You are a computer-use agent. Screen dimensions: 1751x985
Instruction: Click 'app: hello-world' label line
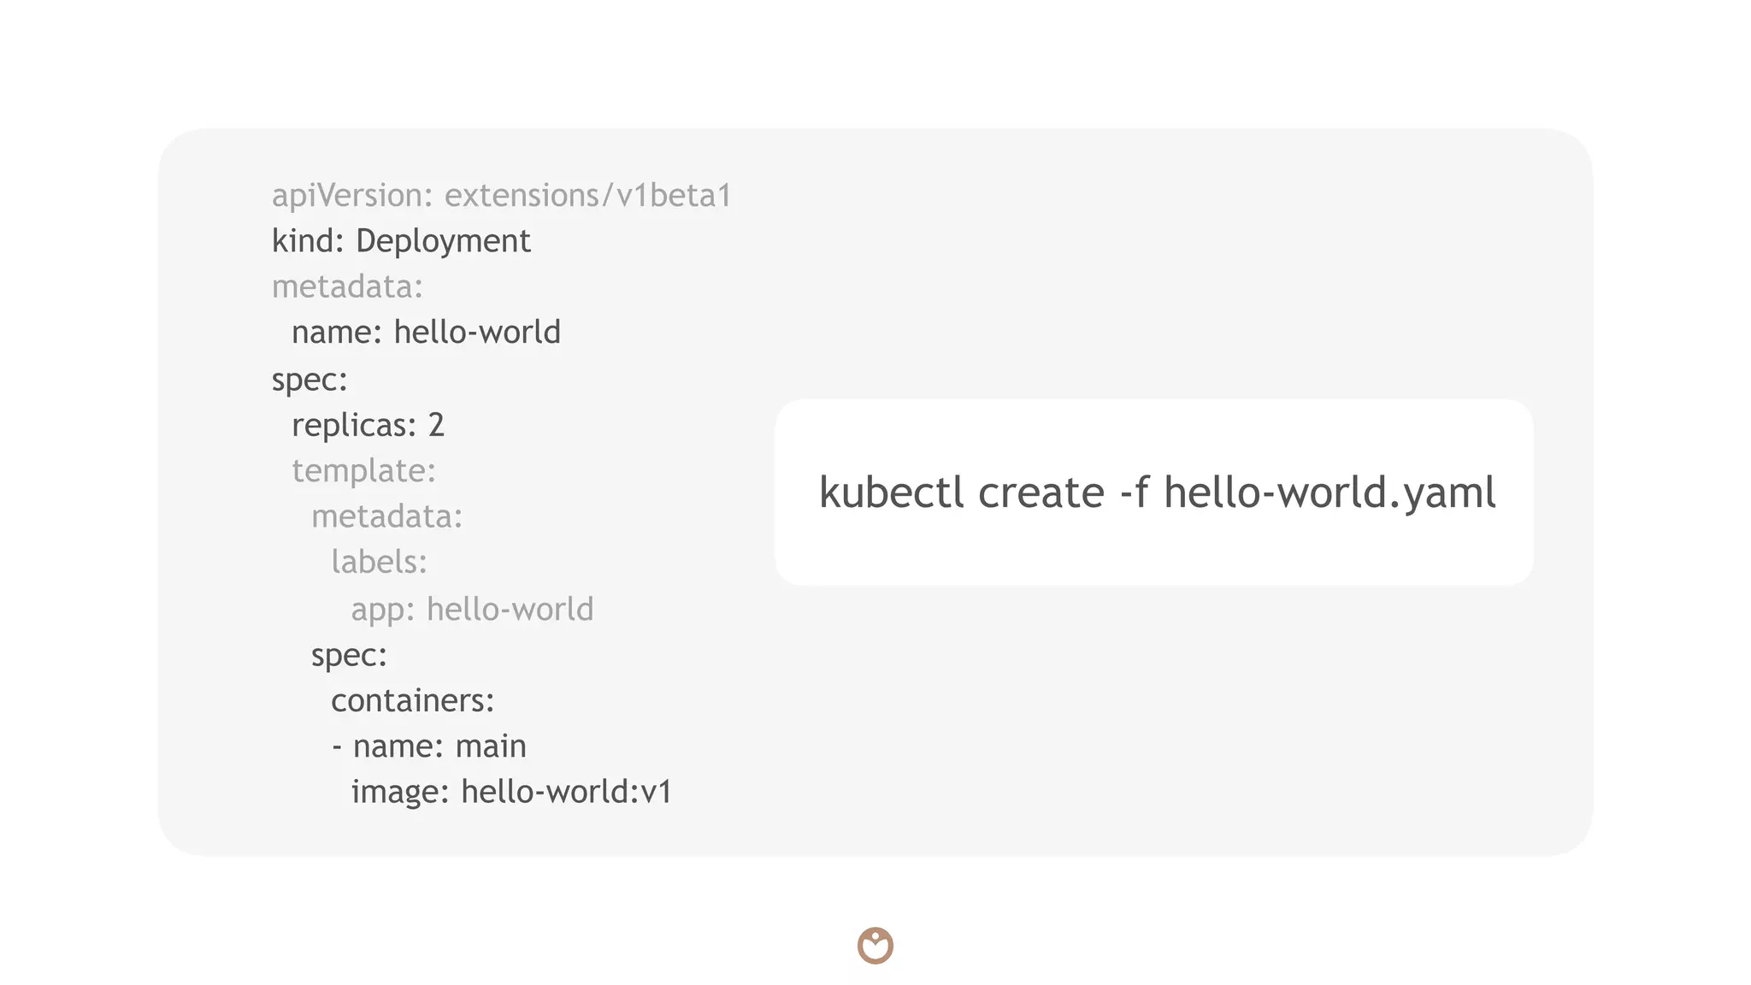click(472, 610)
